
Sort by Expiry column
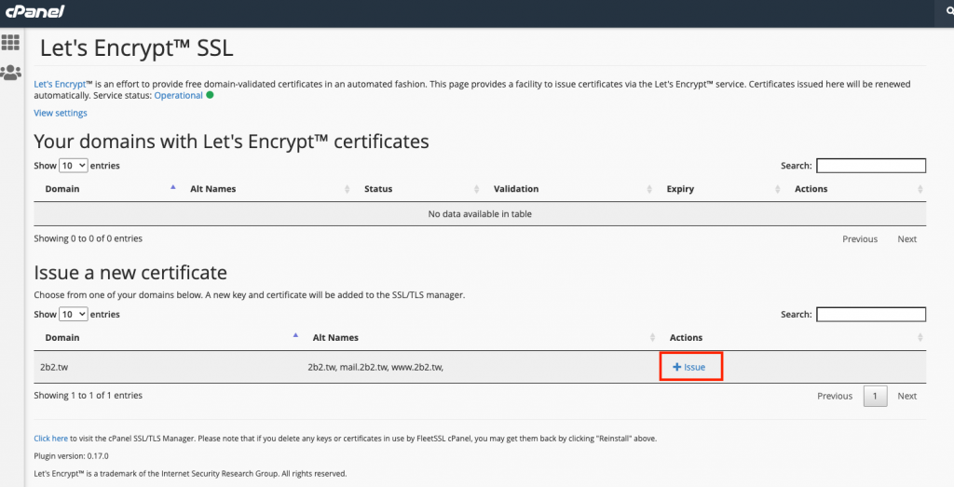tap(680, 189)
